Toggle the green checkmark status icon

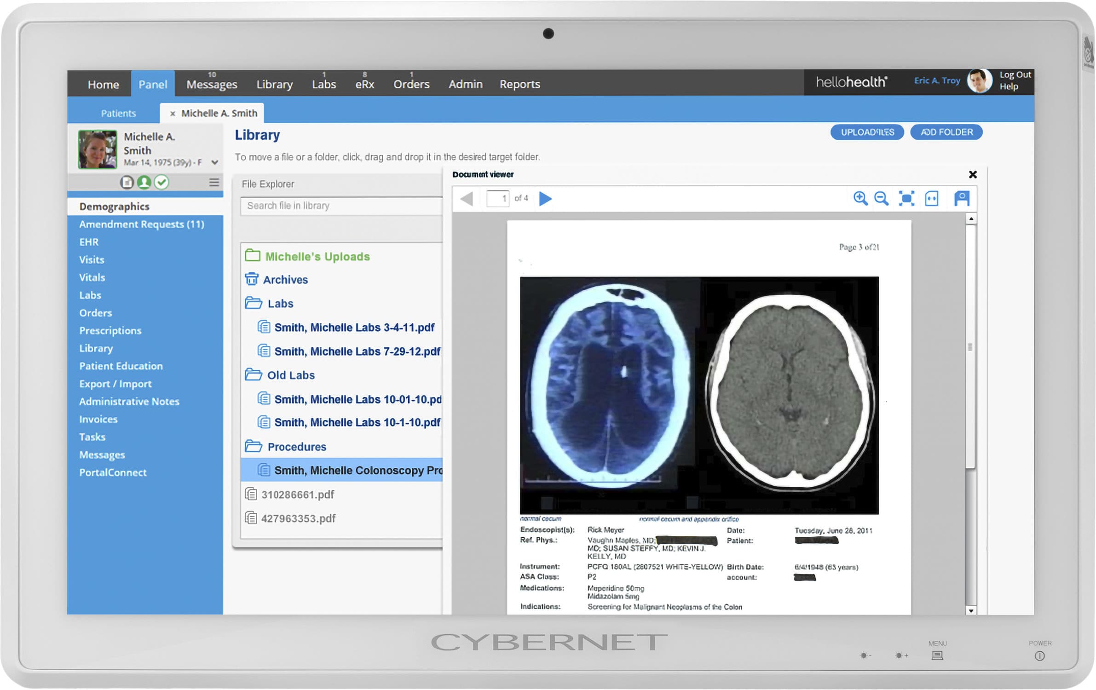point(161,182)
